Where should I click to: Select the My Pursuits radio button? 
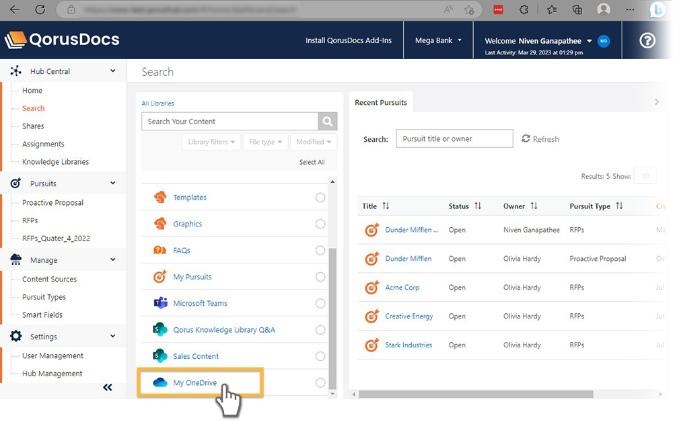(320, 277)
